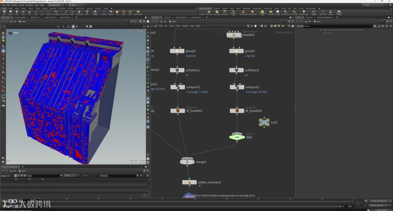Click the null1 node in the network
The height and width of the screenshot is (211, 393).
(264, 123)
